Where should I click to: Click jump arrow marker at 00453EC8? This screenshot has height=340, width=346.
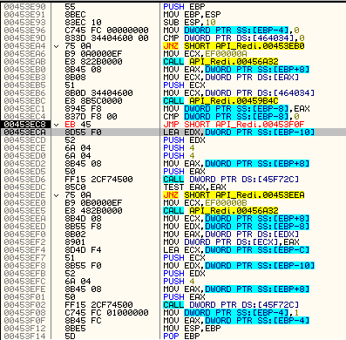(x=57, y=125)
